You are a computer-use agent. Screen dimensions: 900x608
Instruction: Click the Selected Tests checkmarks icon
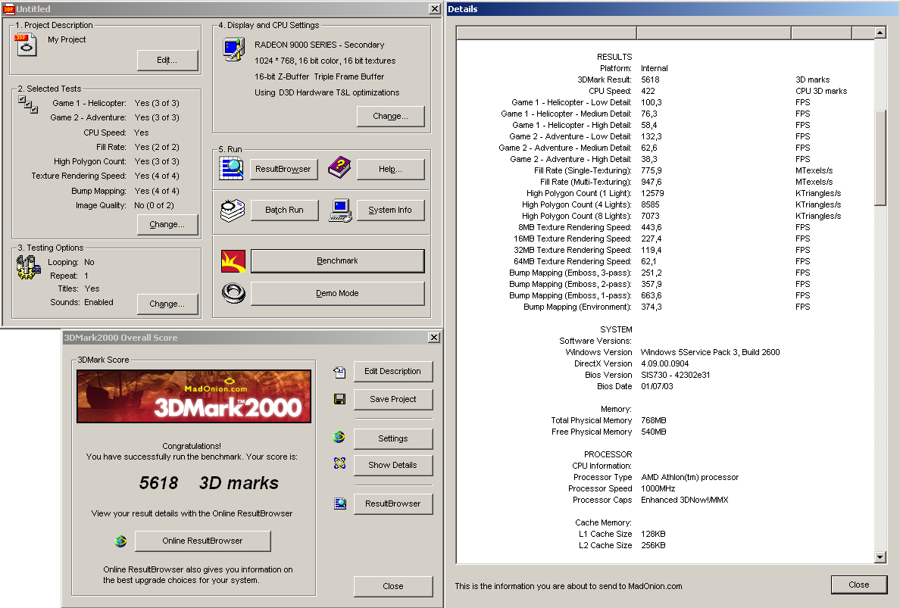(x=28, y=104)
